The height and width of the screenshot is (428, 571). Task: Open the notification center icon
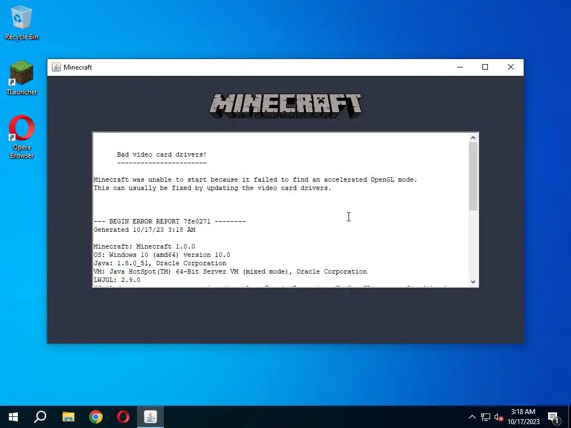coord(553,417)
